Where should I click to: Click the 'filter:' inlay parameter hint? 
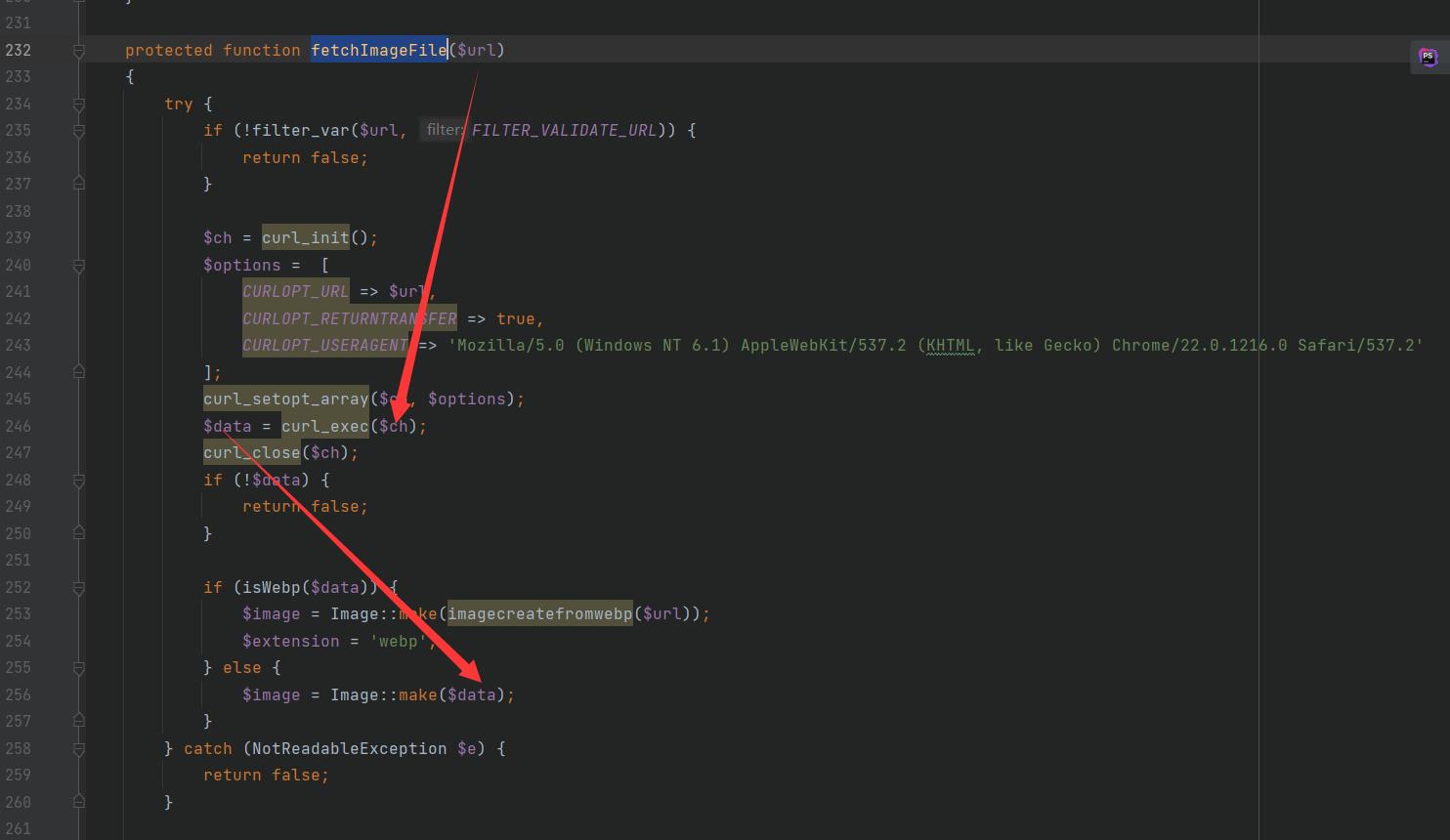[445, 130]
